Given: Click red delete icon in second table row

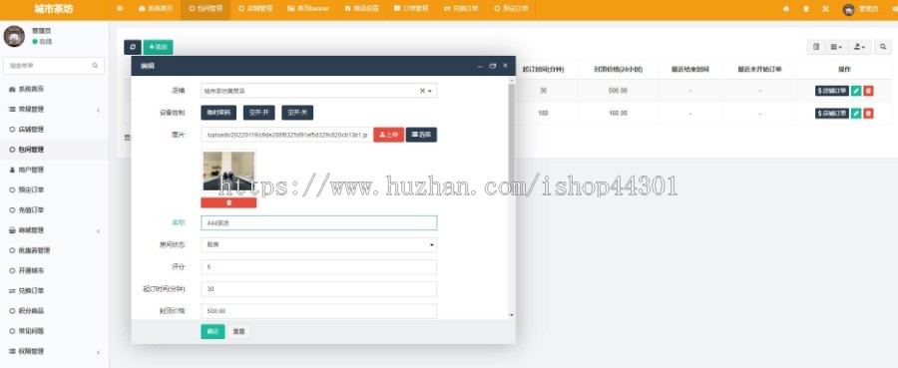Looking at the screenshot, I should point(869,114).
